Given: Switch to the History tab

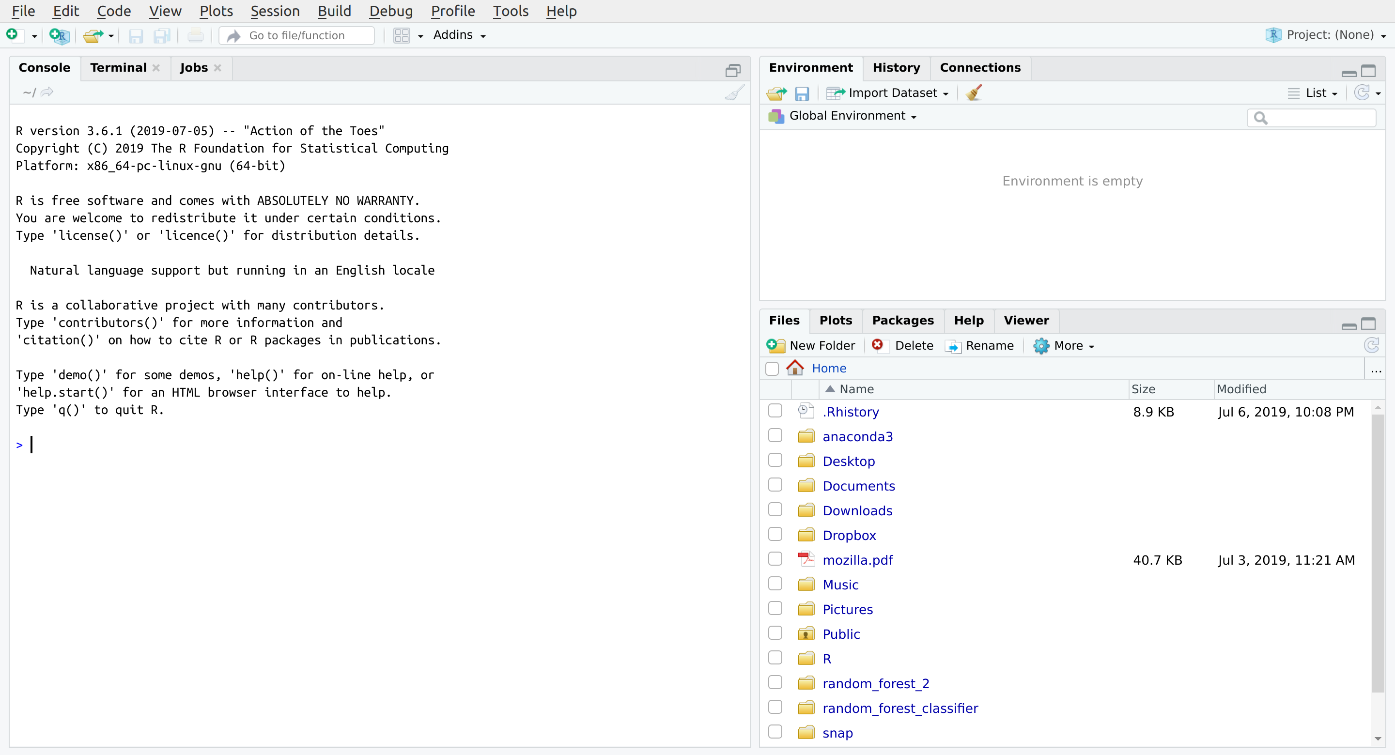Looking at the screenshot, I should coord(896,68).
